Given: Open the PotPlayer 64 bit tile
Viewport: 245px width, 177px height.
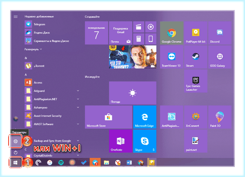Looking at the screenshot, I should 196,33.
